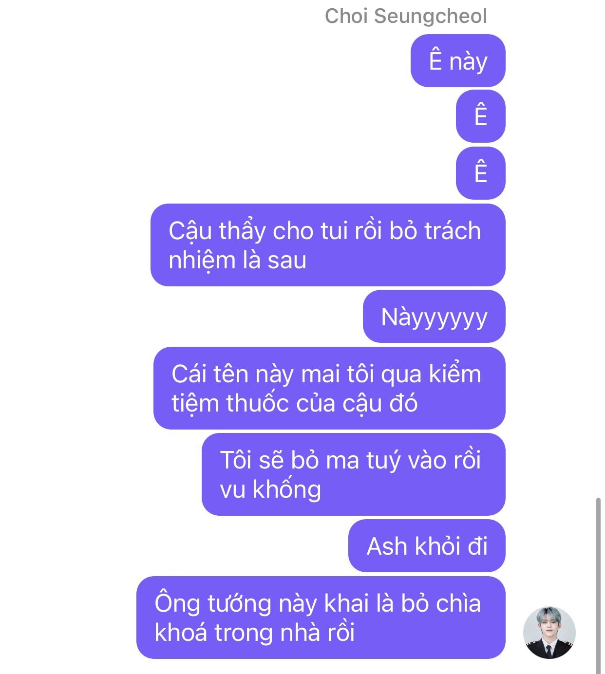Click "nhiệm là sau" text line

tap(237, 260)
